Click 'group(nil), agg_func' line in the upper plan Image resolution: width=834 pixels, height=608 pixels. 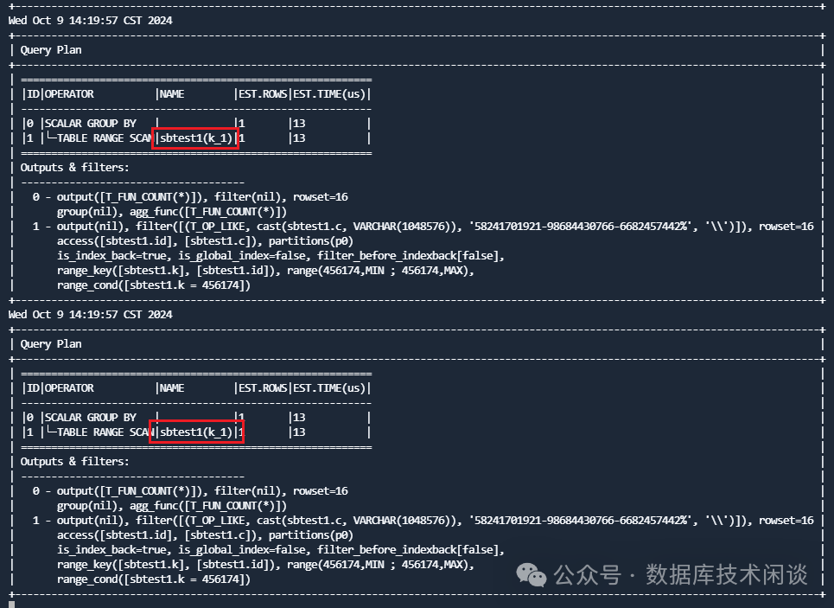coord(172,212)
